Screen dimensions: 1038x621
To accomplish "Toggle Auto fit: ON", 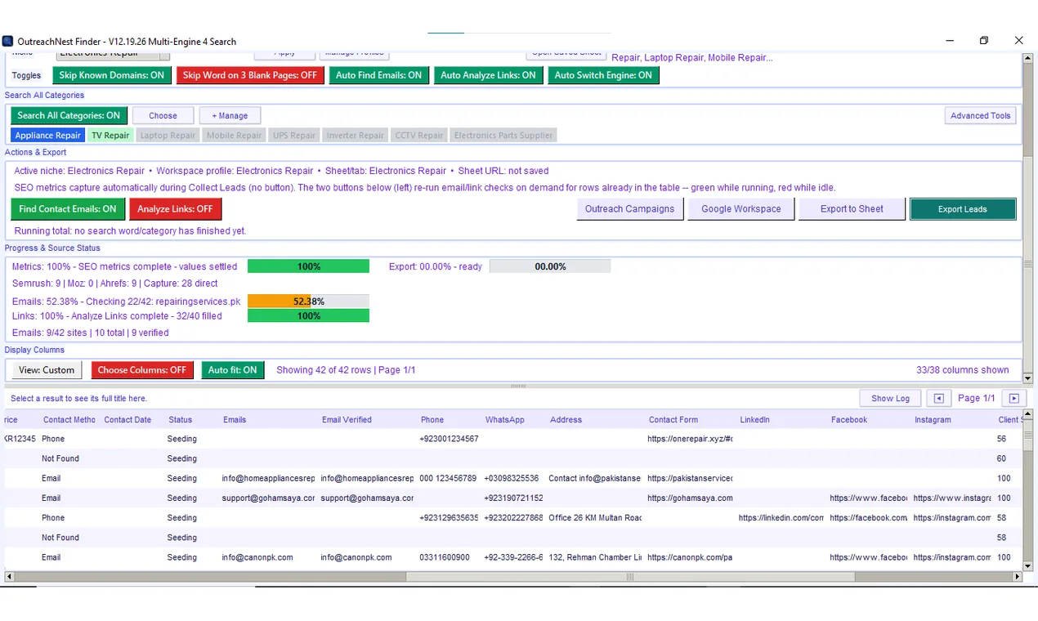I will point(232,370).
